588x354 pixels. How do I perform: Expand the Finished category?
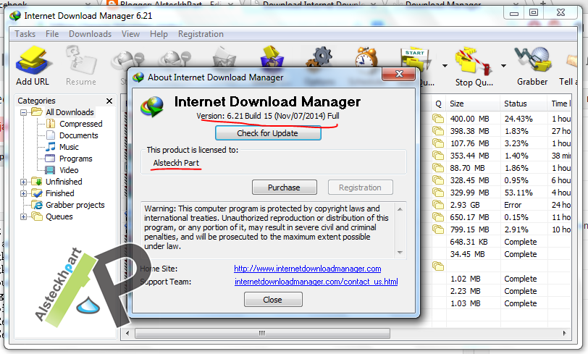pos(23,193)
